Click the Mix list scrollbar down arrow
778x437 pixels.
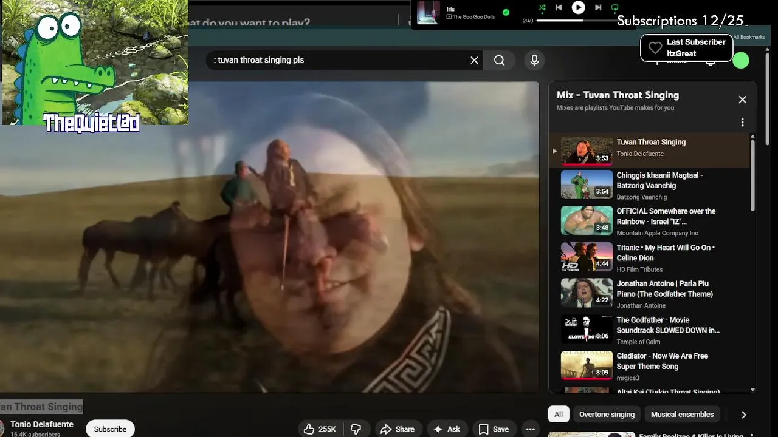pyautogui.click(x=753, y=390)
